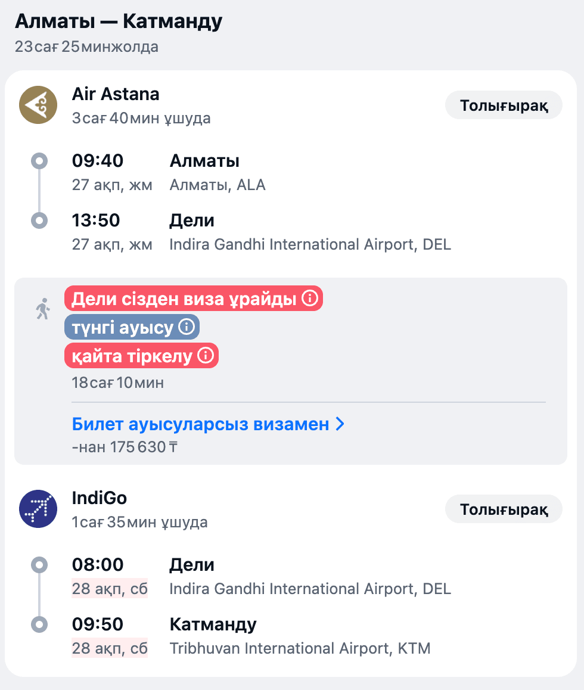Image resolution: width=584 pixels, height=690 pixels.
Task: Click the walking person transfer icon
Action: click(x=42, y=309)
